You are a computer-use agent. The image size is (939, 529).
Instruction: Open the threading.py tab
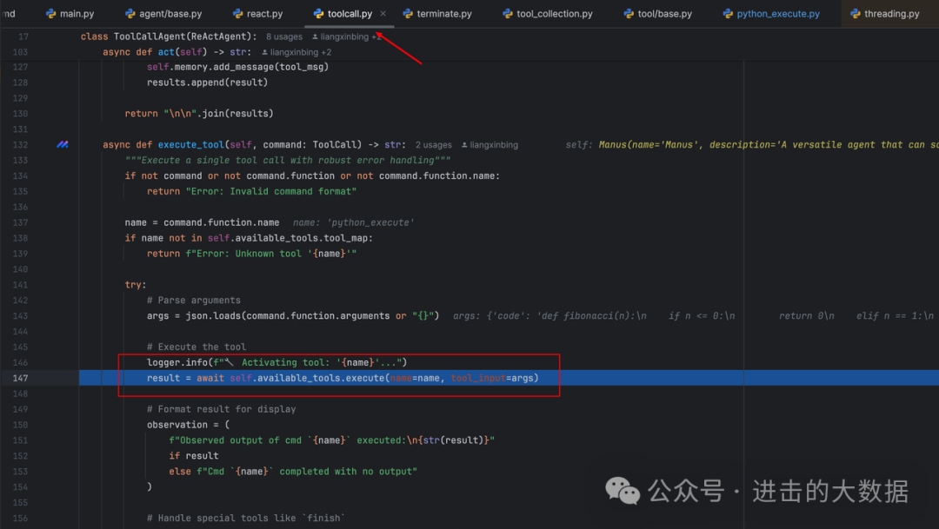pyautogui.click(x=885, y=13)
